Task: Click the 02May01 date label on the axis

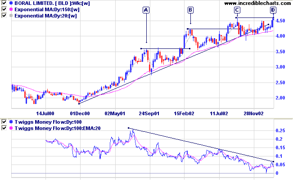Action: (x=115, y=113)
